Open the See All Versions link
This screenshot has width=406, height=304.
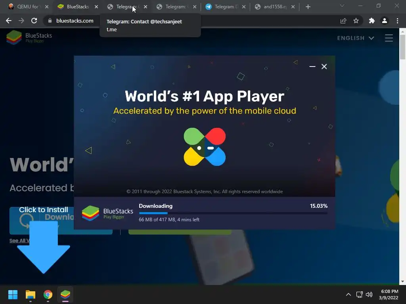click(19, 241)
